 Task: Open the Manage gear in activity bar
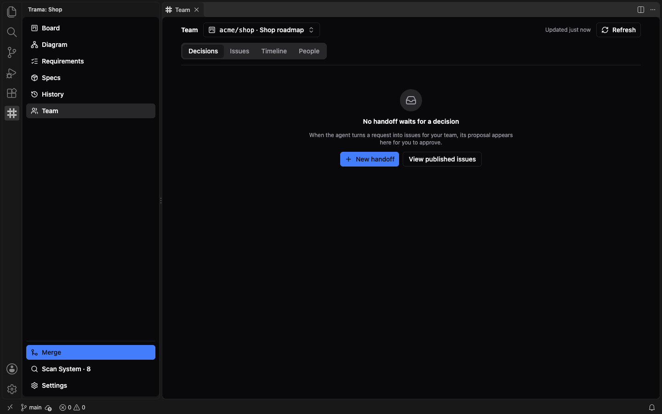12,389
